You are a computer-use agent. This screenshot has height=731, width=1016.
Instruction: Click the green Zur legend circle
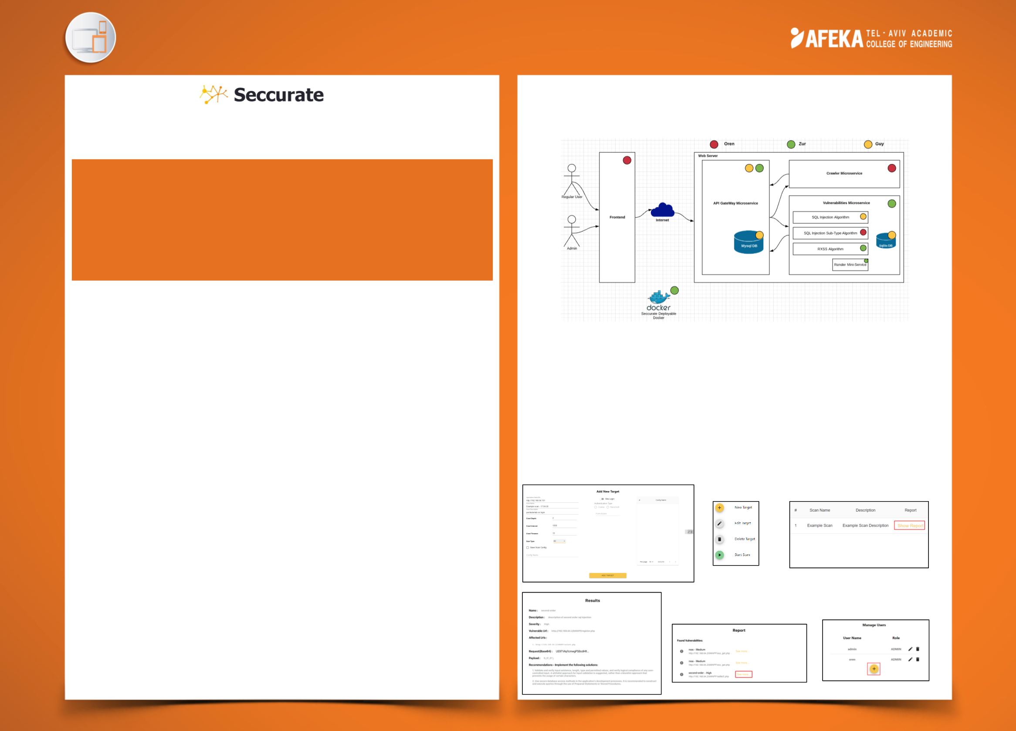pos(791,144)
